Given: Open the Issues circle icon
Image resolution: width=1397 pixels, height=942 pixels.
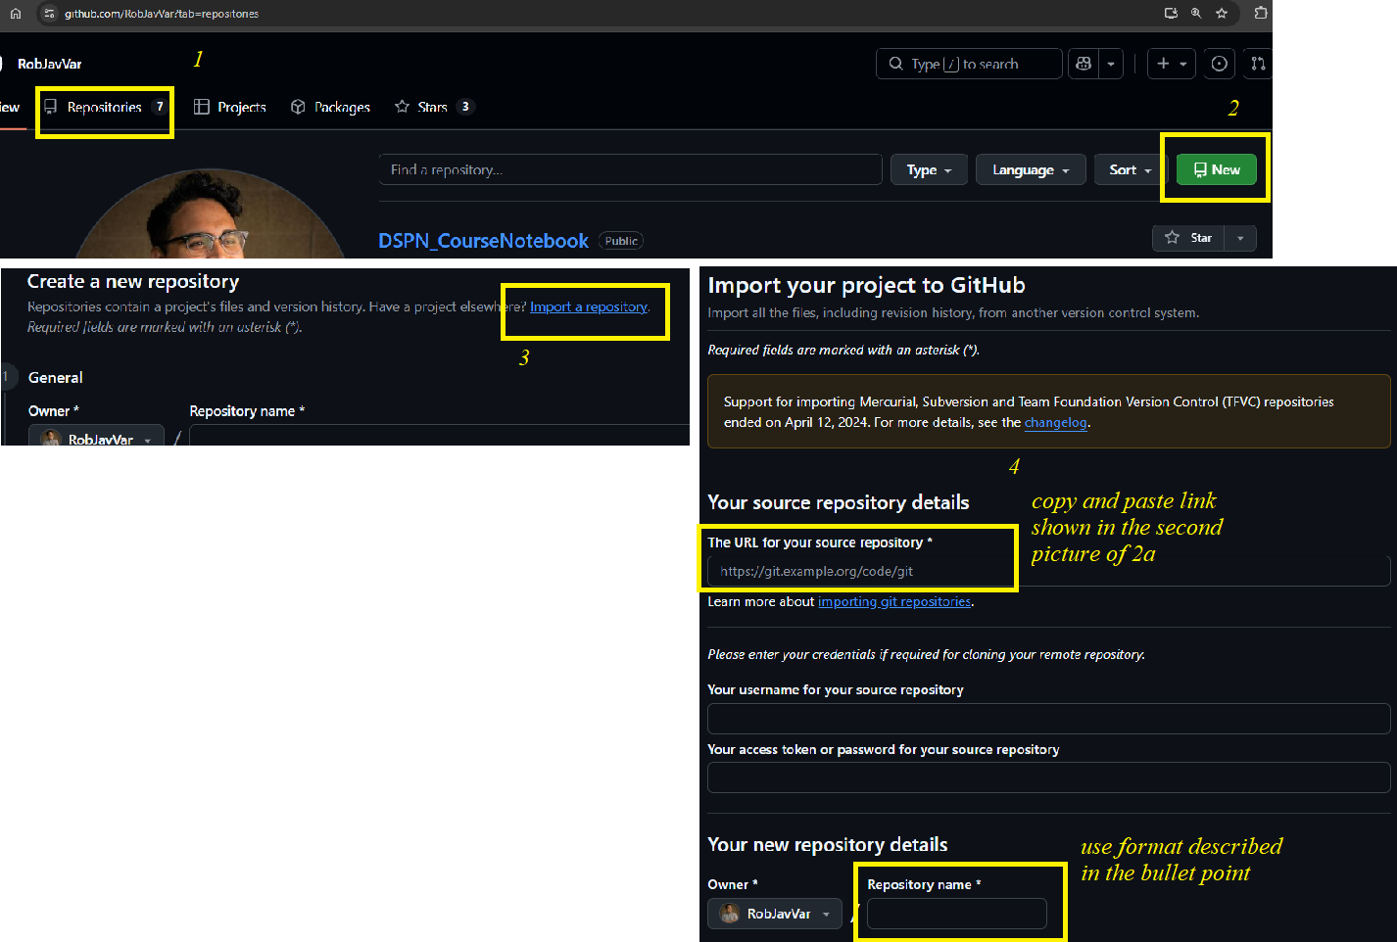Looking at the screenshot, I should tap(1219, 64).
